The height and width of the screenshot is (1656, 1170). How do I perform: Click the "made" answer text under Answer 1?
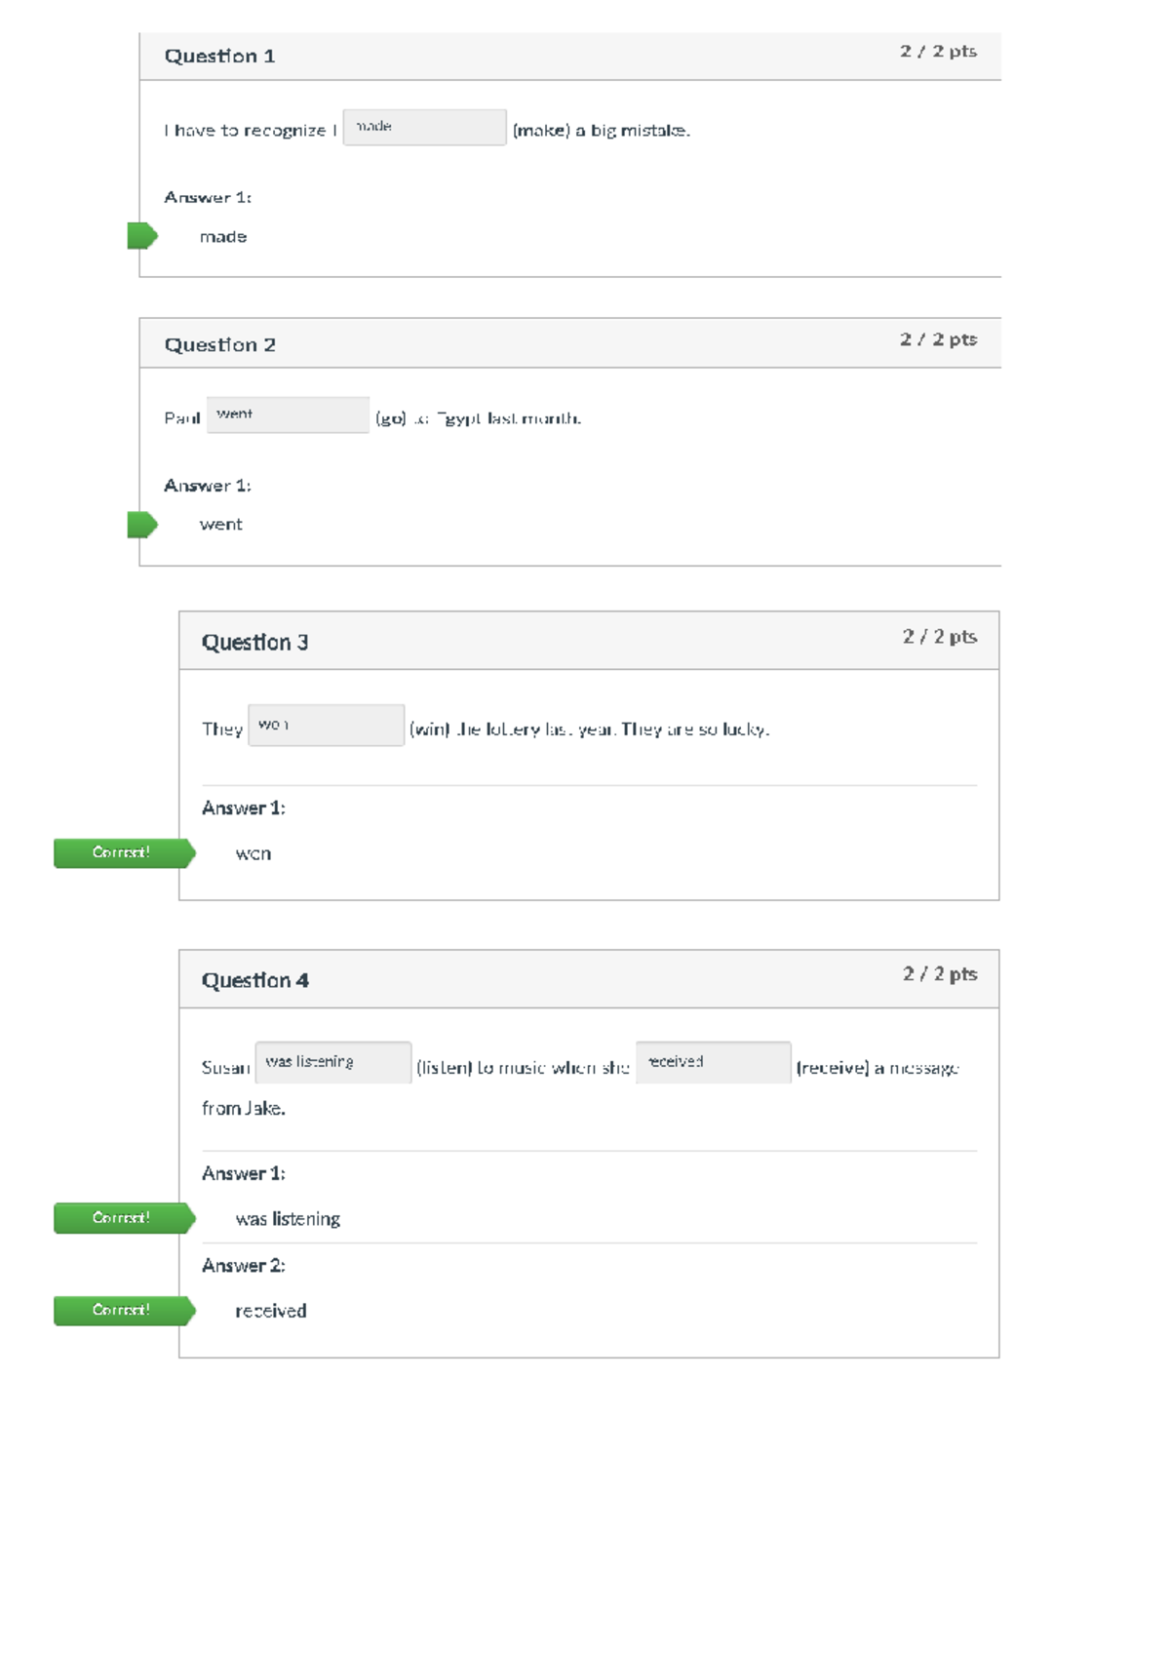[x=223, y=237]
